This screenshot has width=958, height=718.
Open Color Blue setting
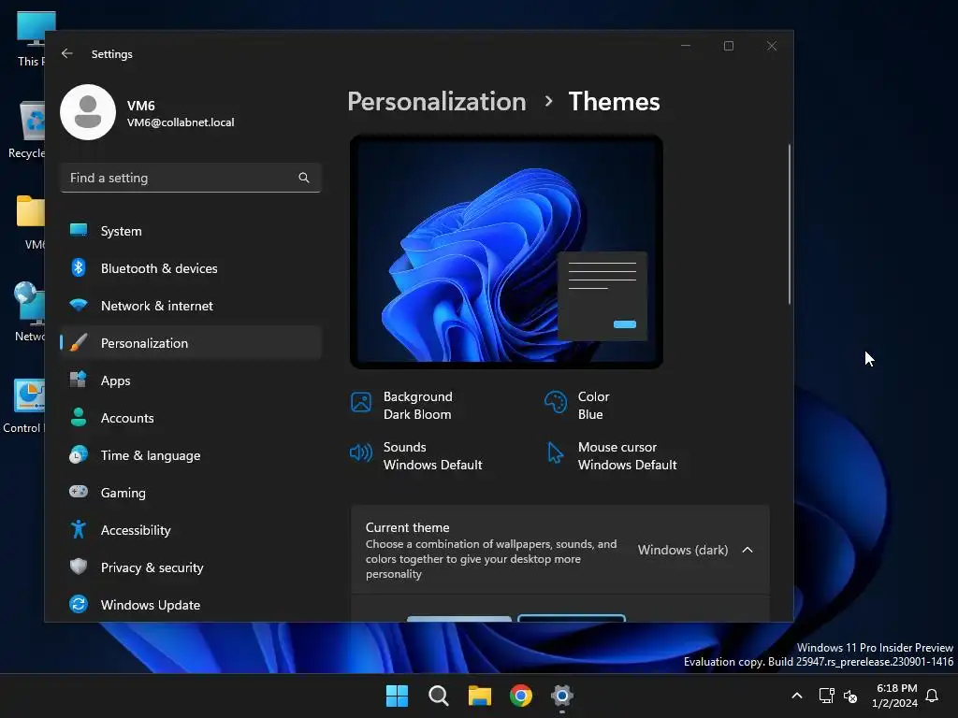coord(577,406)
